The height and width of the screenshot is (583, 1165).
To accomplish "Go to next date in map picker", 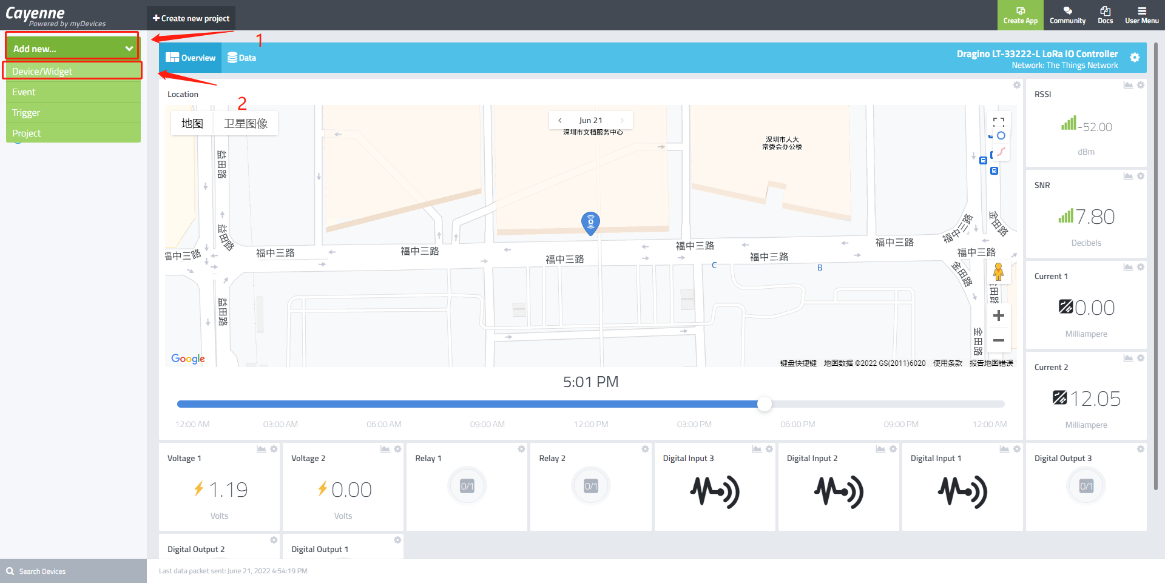I will (622, 120).
